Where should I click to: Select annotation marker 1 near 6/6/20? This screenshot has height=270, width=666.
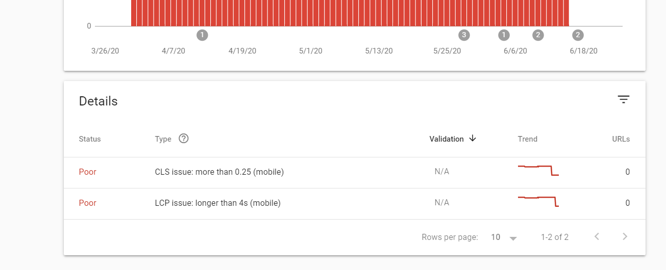point(504,35)
